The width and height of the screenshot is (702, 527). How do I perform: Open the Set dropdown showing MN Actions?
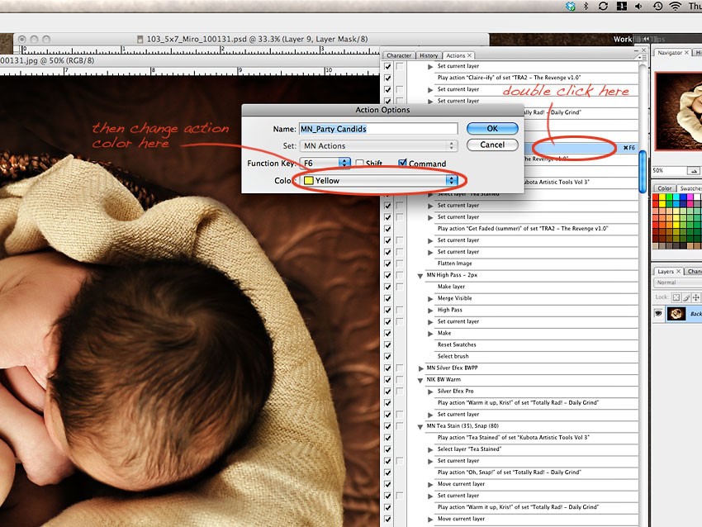tap(379, 146)
